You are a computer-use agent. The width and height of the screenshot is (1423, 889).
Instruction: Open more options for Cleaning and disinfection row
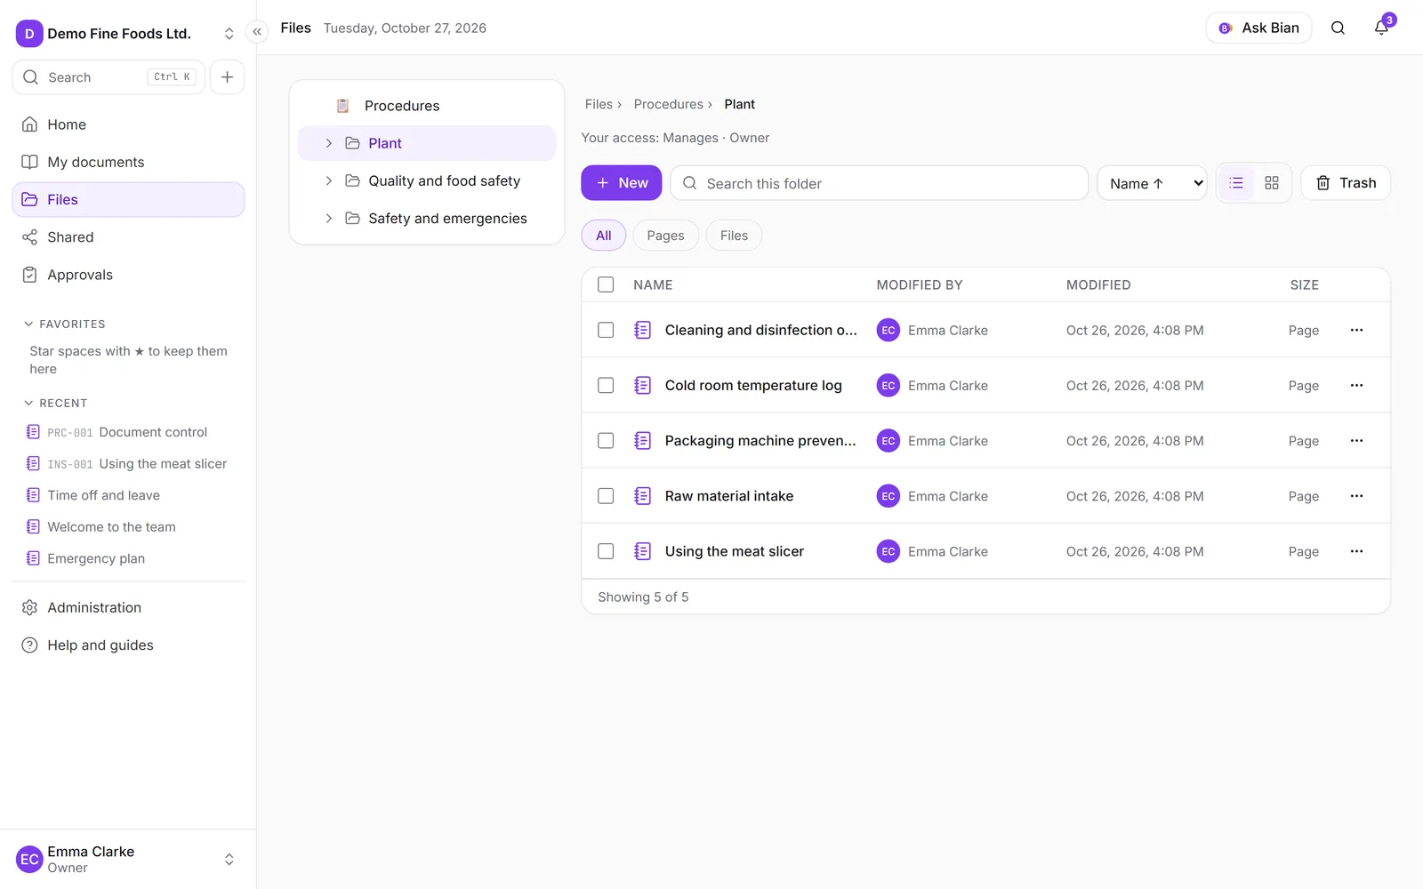(x=1356, y=330)
